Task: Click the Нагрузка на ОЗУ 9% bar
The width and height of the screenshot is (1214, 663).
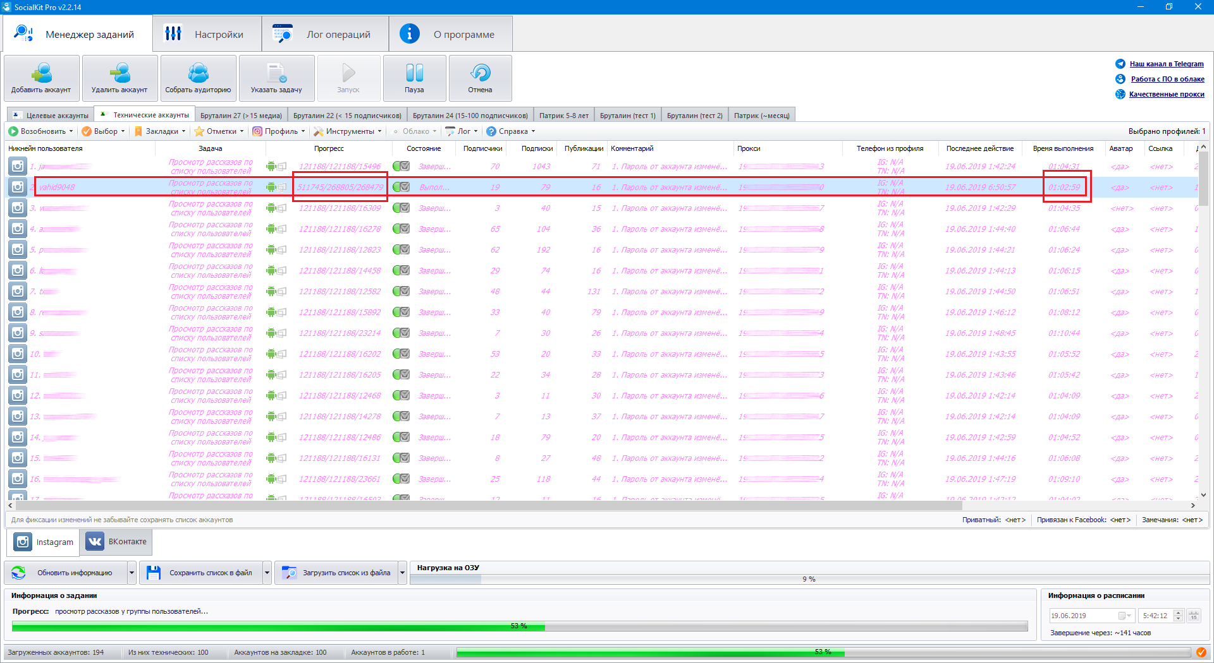Action: click(809, 579)
